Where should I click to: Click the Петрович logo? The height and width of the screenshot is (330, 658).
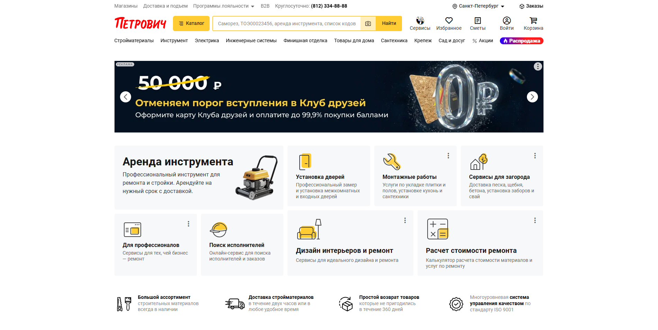coord(140,23)
